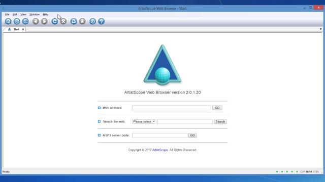The image size is (325, 182).
Task: Click the Home toolbar icon
Action: coord(8,21)
